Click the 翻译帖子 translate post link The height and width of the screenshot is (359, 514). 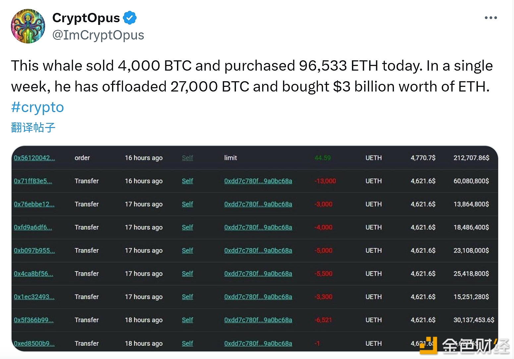33,128
